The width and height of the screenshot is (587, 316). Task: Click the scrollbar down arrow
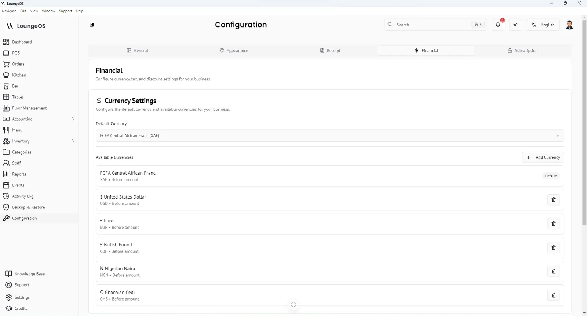tap(584, 313)
